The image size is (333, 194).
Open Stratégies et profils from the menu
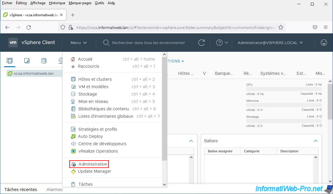(98, 129)
